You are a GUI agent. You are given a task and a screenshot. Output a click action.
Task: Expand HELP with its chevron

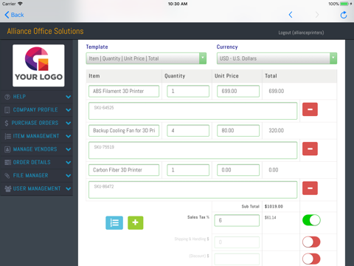click(x=69, y=97)
